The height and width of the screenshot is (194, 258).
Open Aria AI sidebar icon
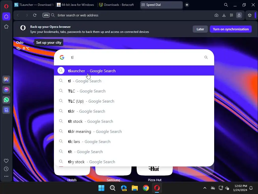point(6,80)
